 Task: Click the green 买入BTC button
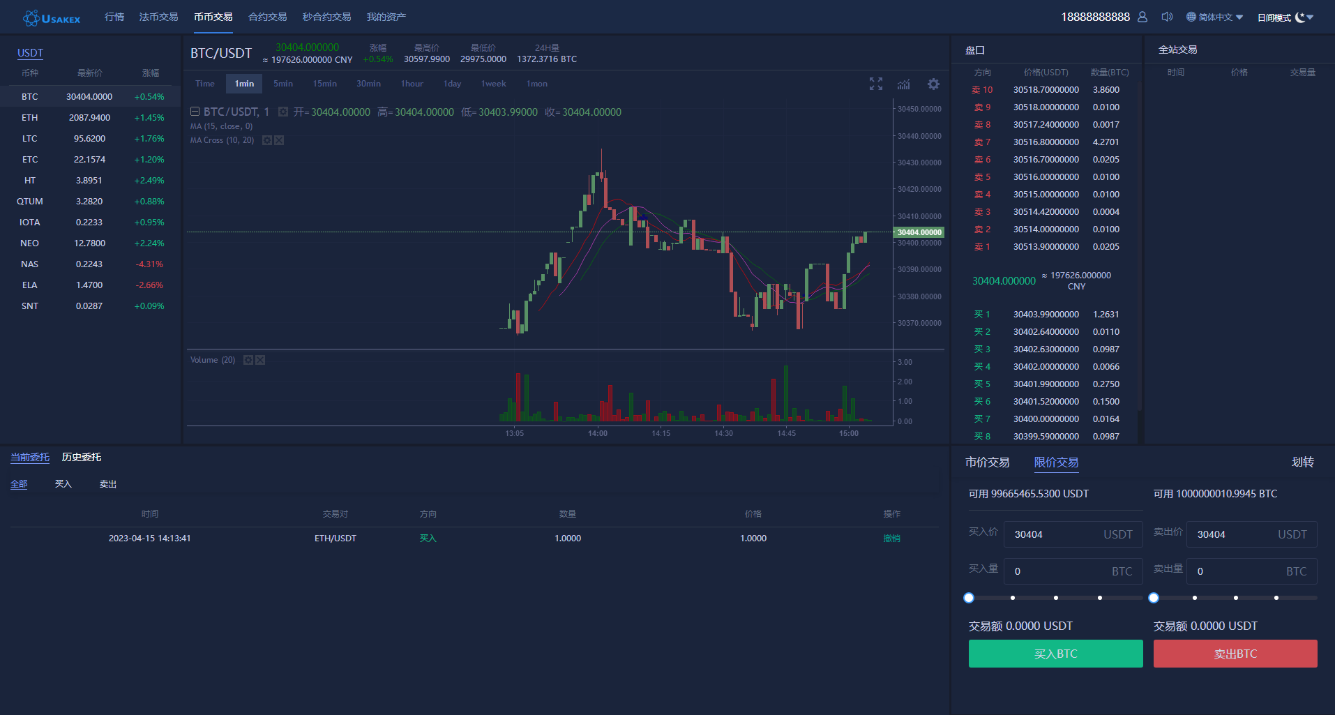click(x=1055, y=654)
